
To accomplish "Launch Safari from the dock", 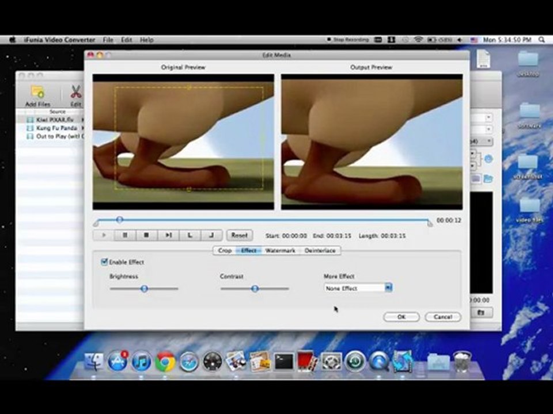I will [189, 362].
